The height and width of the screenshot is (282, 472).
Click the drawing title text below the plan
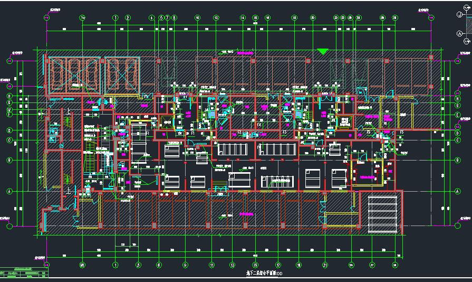(254, 274)
